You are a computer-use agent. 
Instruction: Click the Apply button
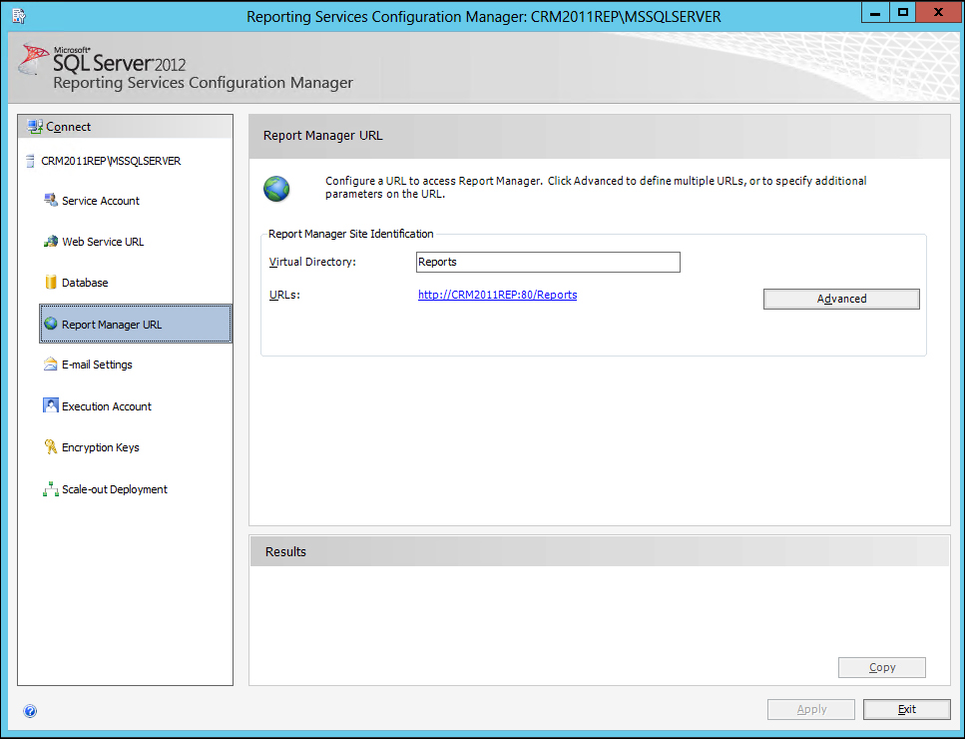(811, 709)
